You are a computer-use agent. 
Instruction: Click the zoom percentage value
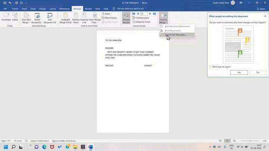265,141
